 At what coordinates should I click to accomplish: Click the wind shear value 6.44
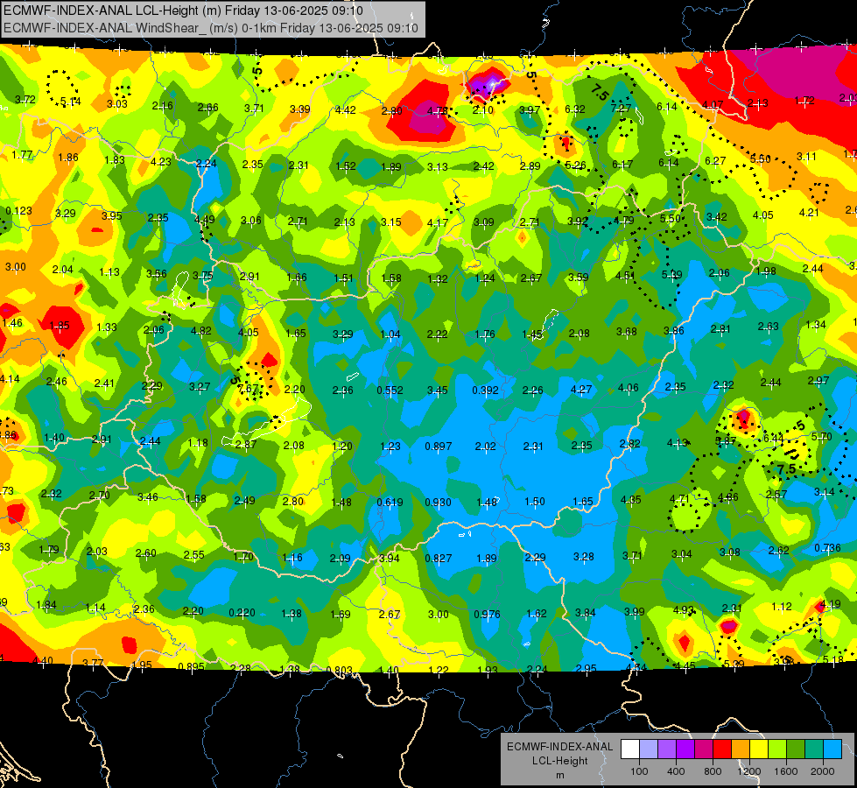point(773,438)
